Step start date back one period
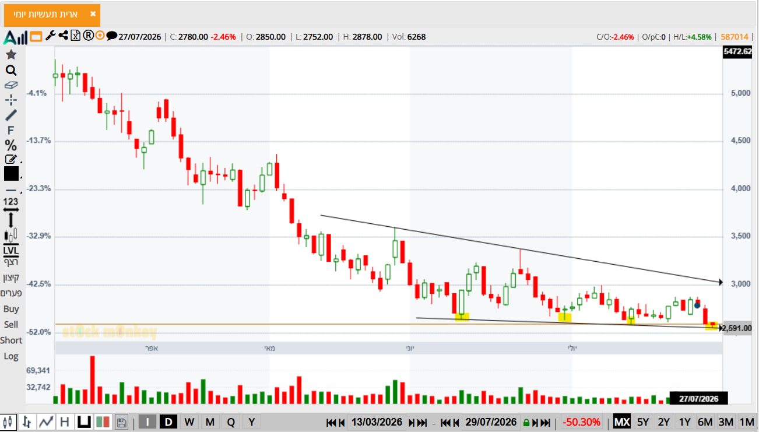Image resolution: width=759 pixels, height=432 pixels. click(341, 423)
